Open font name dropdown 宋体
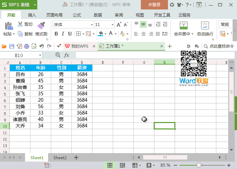This screenshot has height=169, width=237. point(92,25)
